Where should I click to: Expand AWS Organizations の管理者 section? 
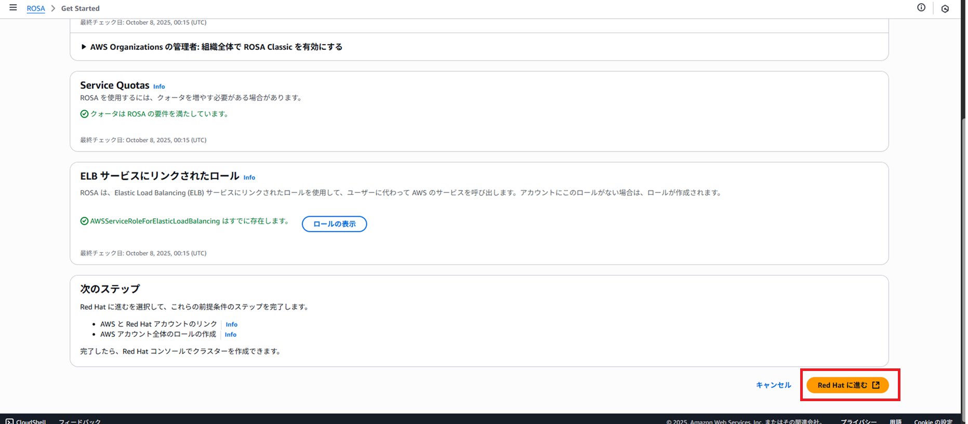[x=84, y=47]
